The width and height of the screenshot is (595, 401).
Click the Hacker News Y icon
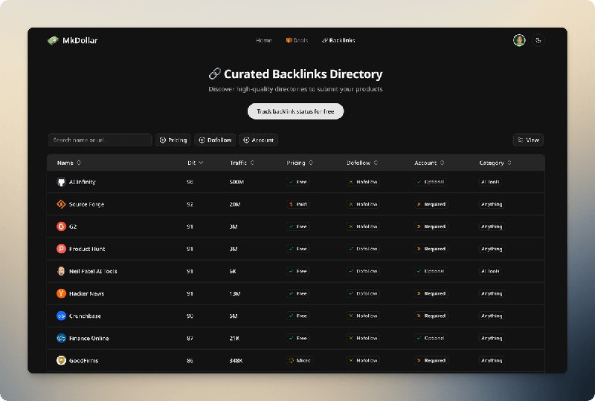point(61,293)
